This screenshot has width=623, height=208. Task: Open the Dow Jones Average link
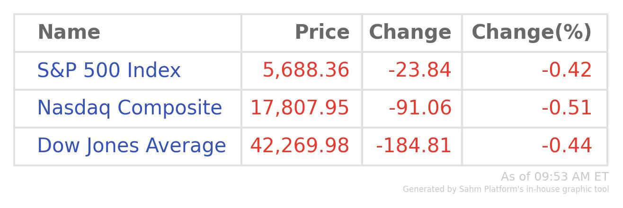point(132,146)
